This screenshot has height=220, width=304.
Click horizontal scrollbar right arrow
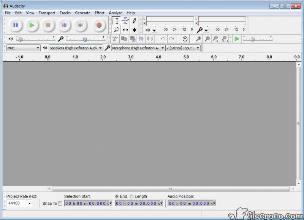point(293,188)
